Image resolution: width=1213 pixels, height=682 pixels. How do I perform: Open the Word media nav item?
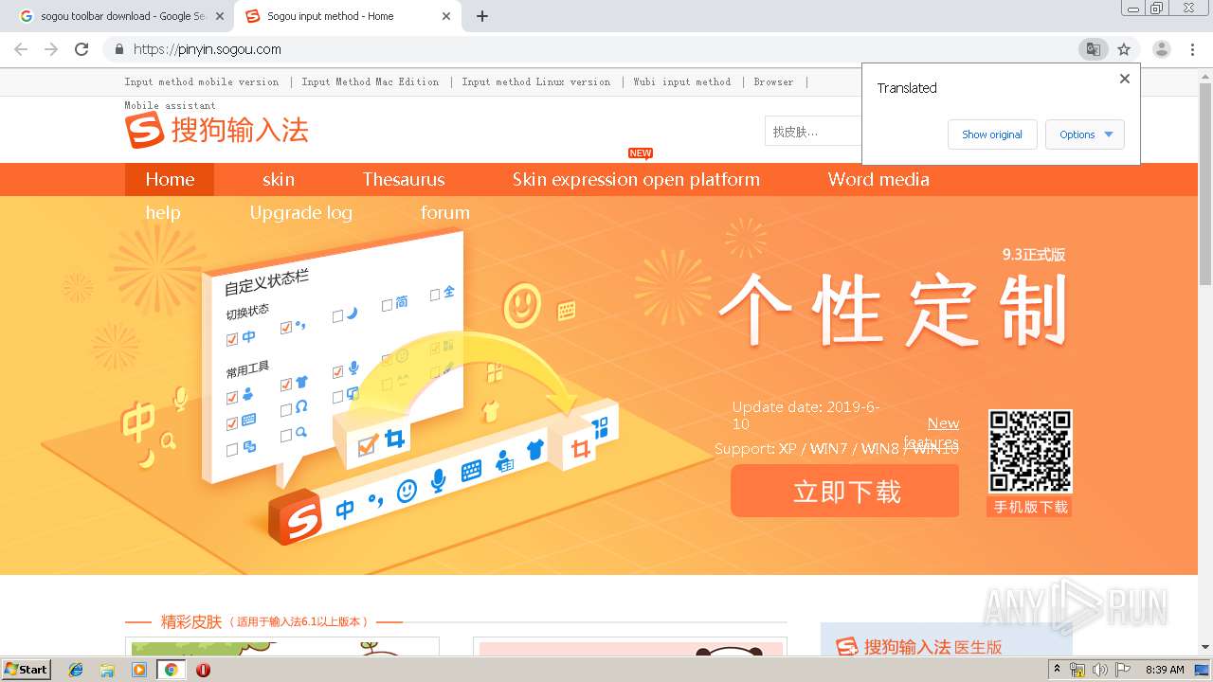(878, 179)
